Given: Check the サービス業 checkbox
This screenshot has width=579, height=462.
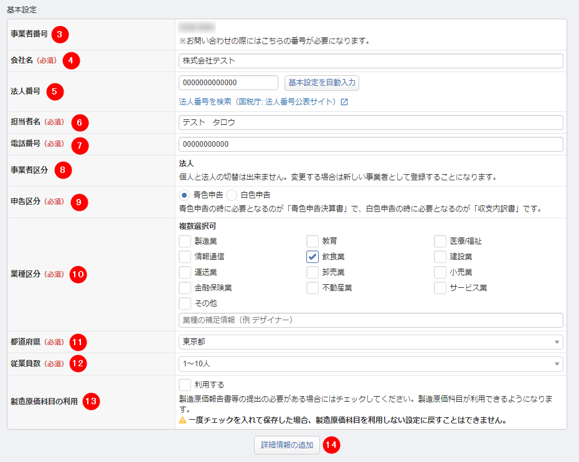Looking at the screenshot, I should click(x=440, y=288).
